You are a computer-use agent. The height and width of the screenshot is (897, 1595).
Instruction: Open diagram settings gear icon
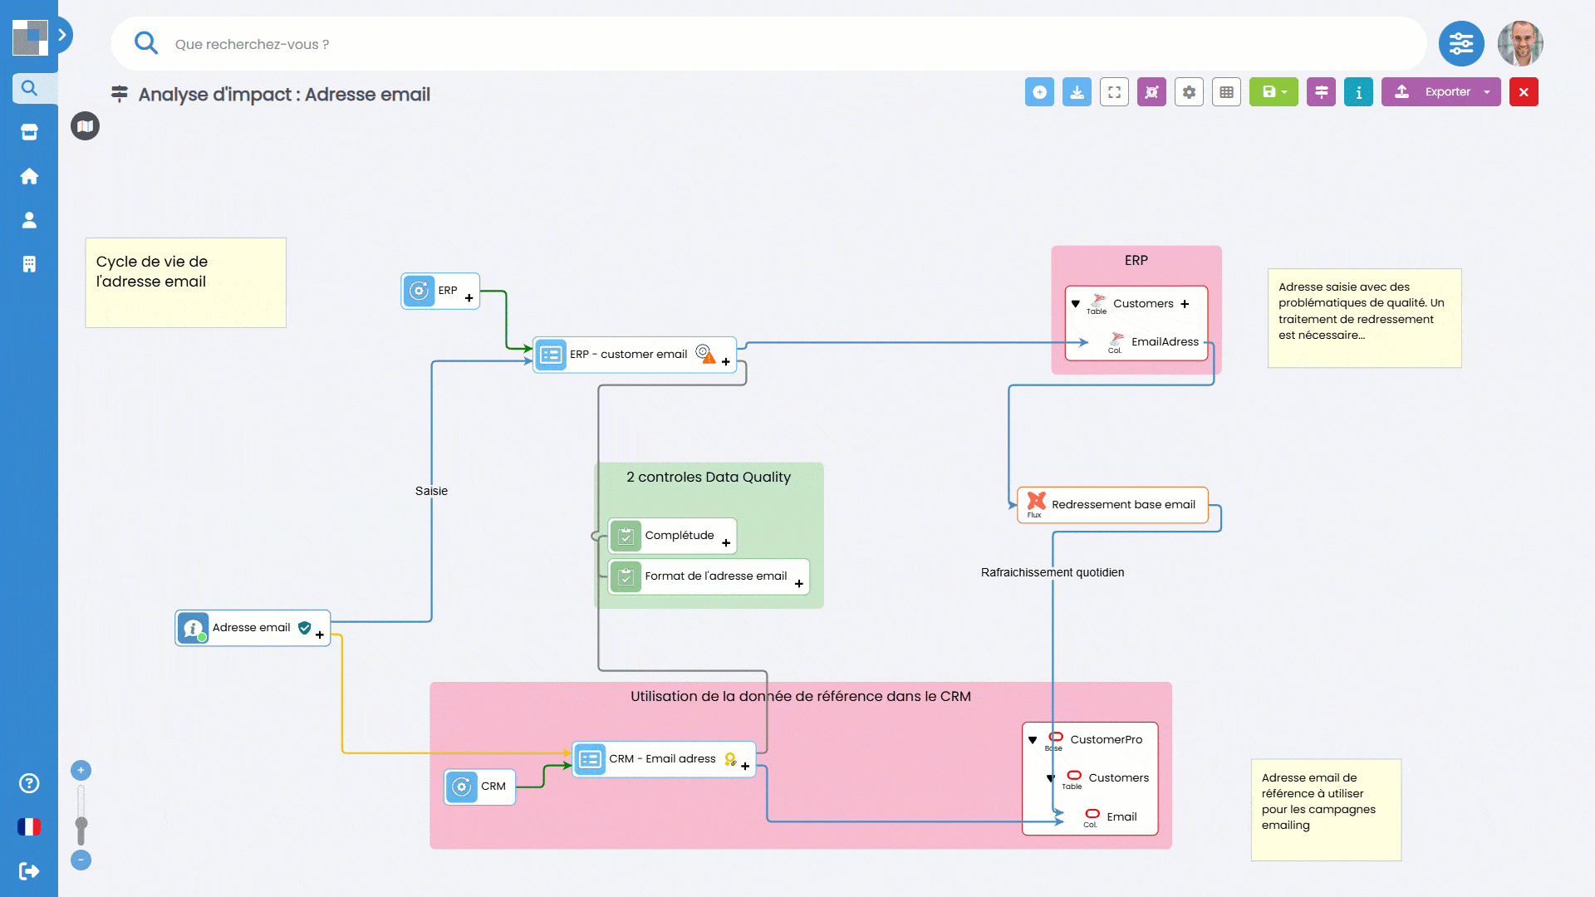tap(1189, 92)
